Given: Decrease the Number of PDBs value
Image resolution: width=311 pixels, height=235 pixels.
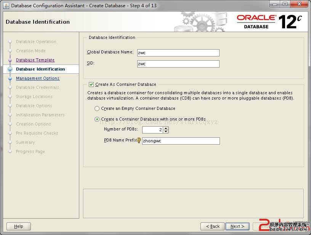Looking at the screenshot, I should (166, 132).
